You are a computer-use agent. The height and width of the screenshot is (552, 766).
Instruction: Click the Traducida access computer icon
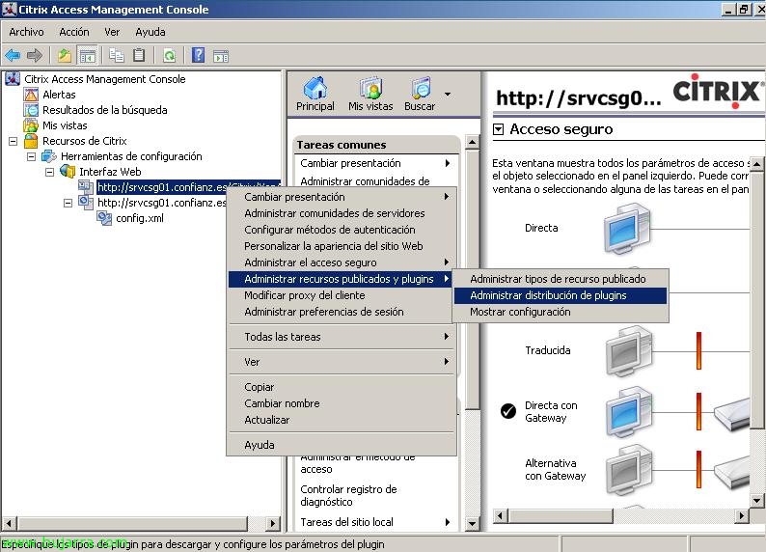[629, 351]
